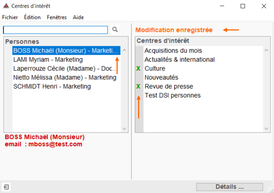This screenshot has height=193, width=274.
Task: Click the exit icon at bottom left
Action: (x=6, y=187)
